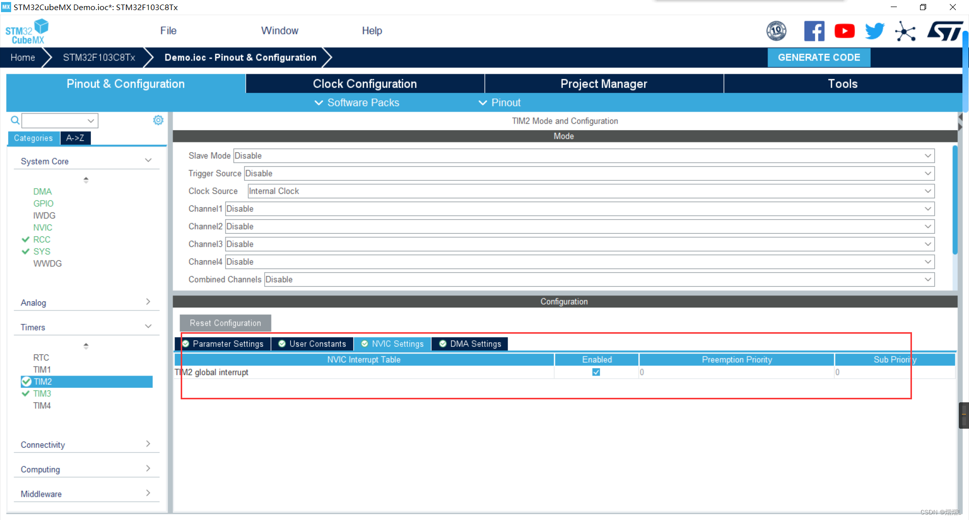This screenshot has height=520, width=969.
Task: Open the Twitter link icon
Action: point(875,31)
